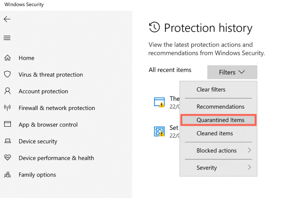
Task: Choose Clear filters from menu
Action: 211,90
